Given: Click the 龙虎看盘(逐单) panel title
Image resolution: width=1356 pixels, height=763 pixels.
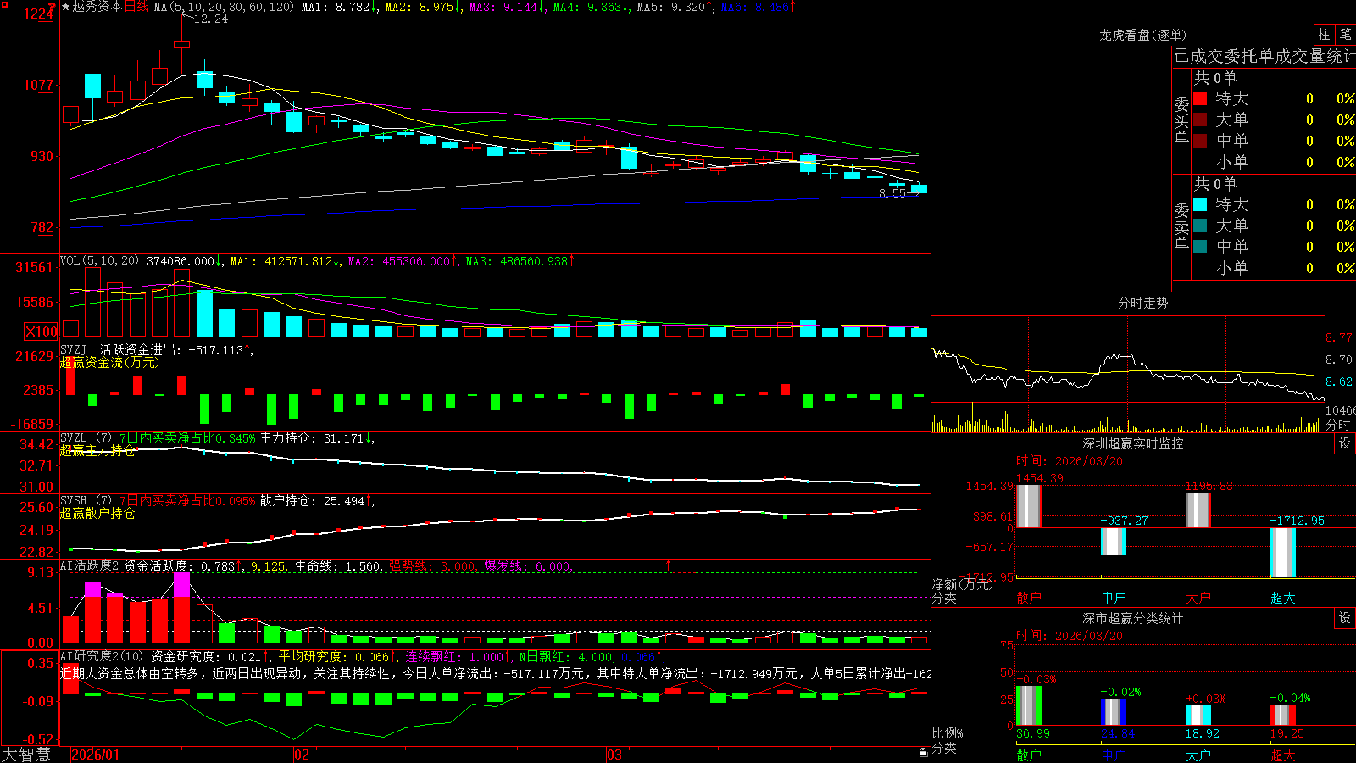Looking at the screenshot, I should (1142, 35).
